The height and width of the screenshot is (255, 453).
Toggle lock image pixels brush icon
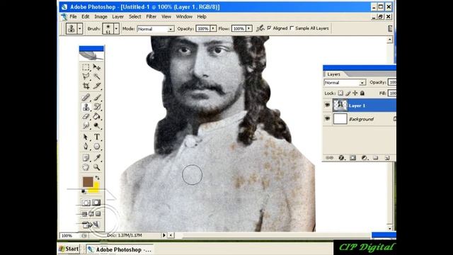point(348,93)
